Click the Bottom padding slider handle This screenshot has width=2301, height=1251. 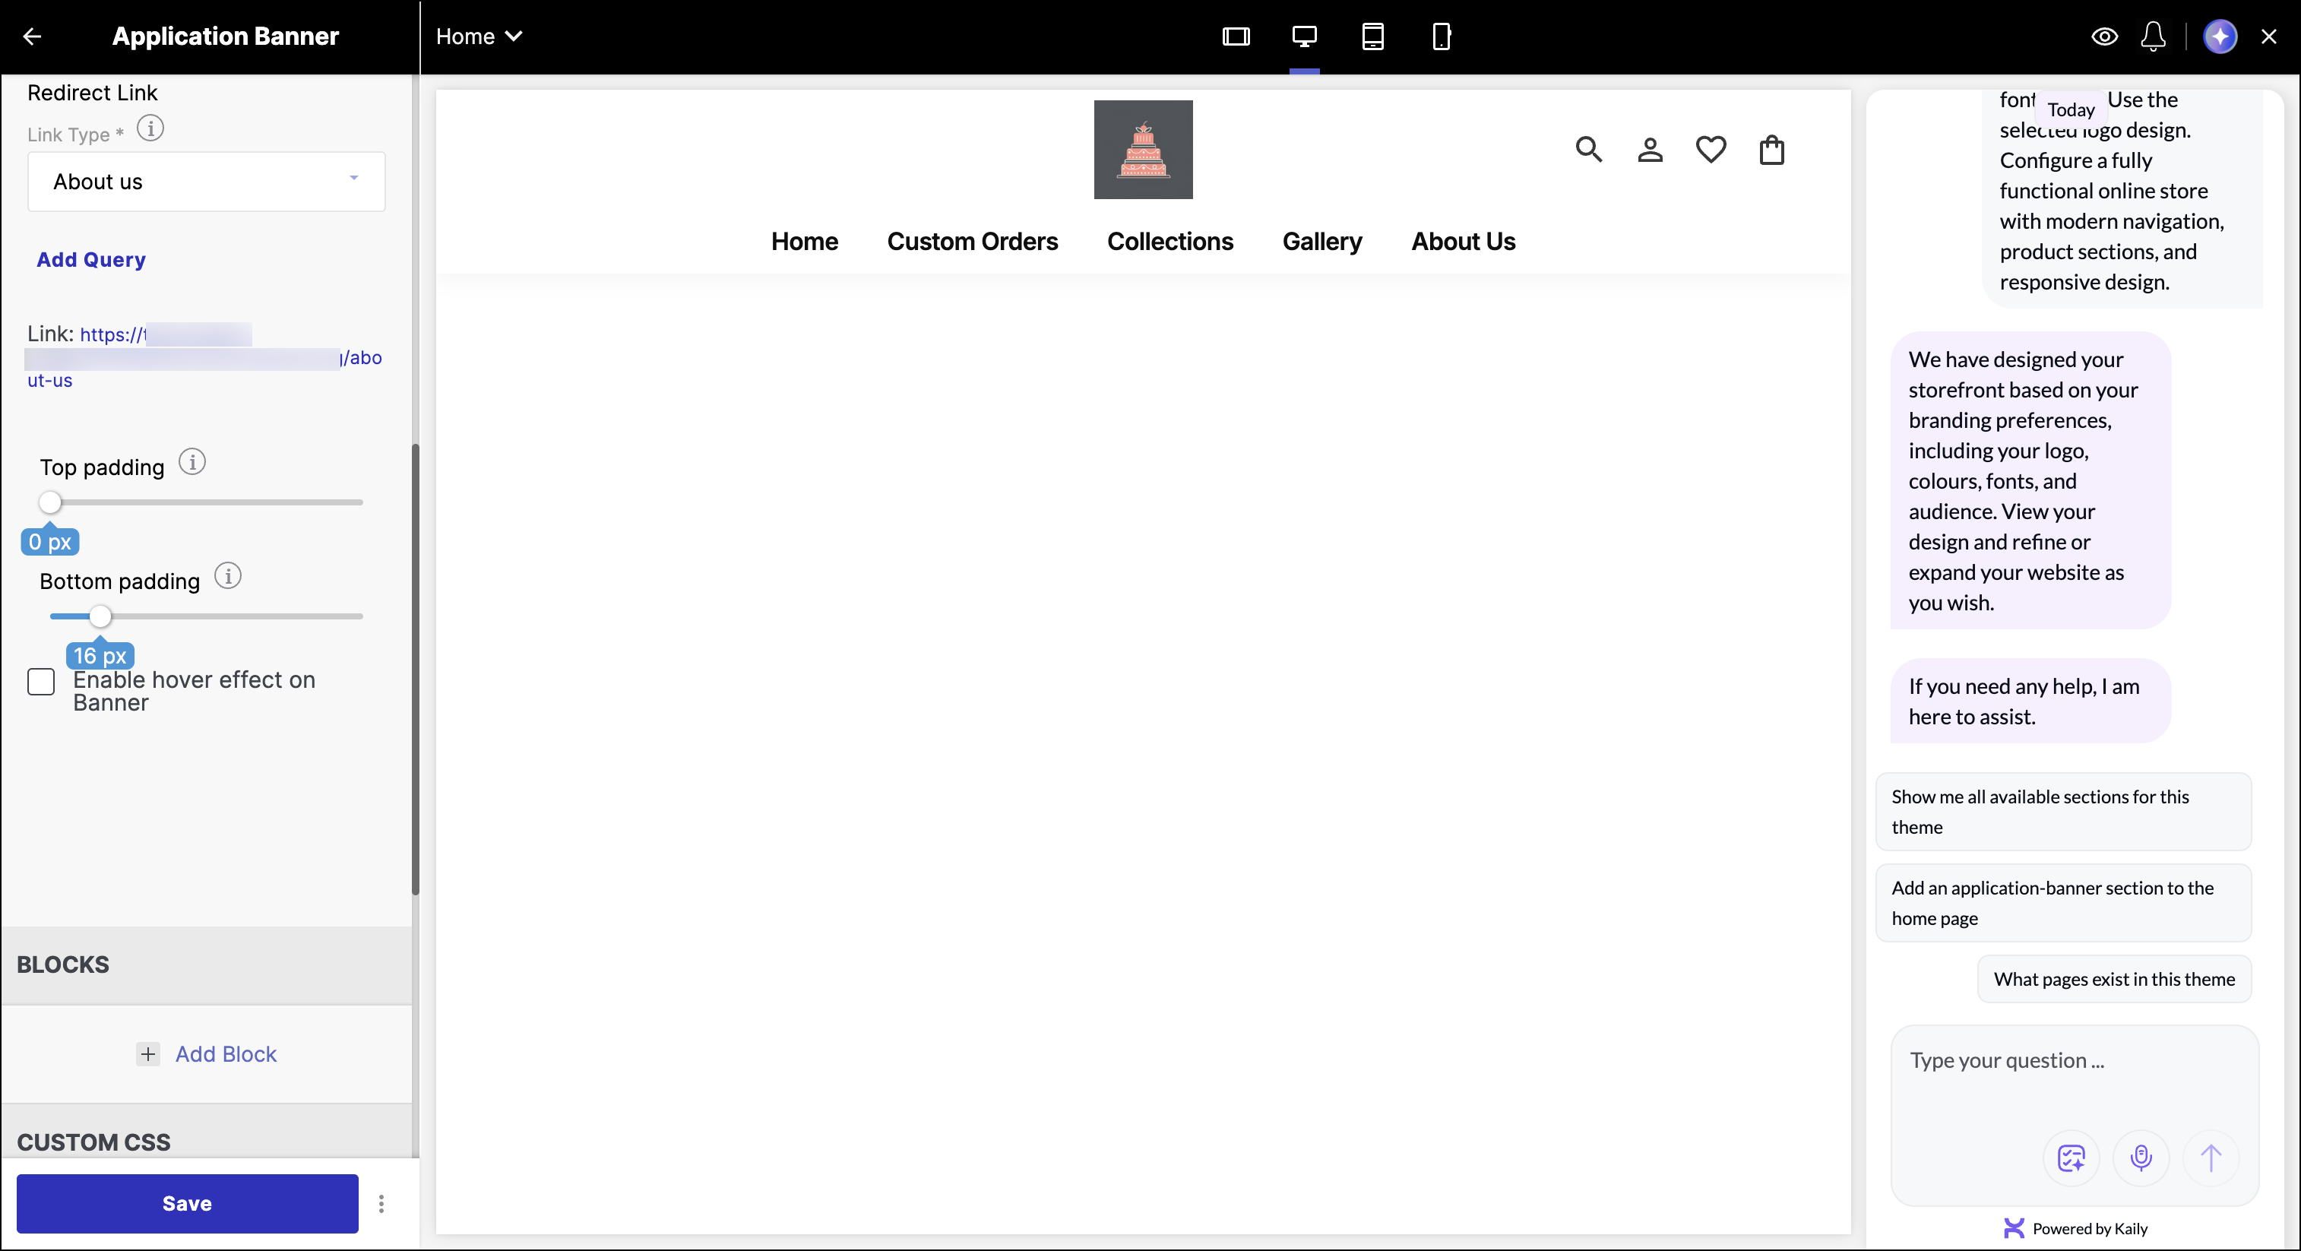100,616
